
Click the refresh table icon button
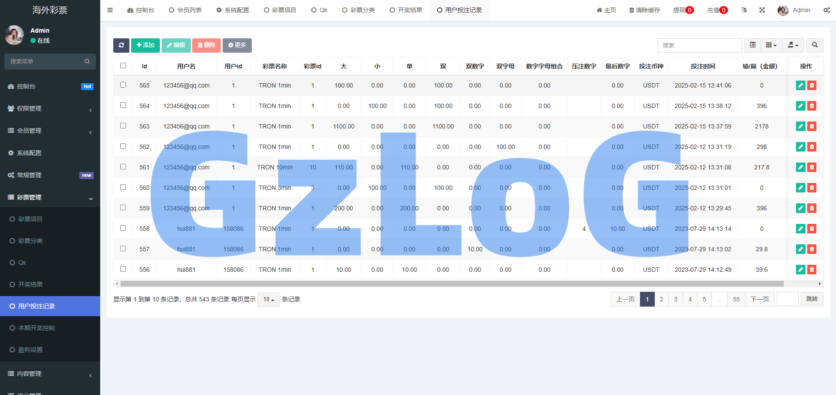121,45
